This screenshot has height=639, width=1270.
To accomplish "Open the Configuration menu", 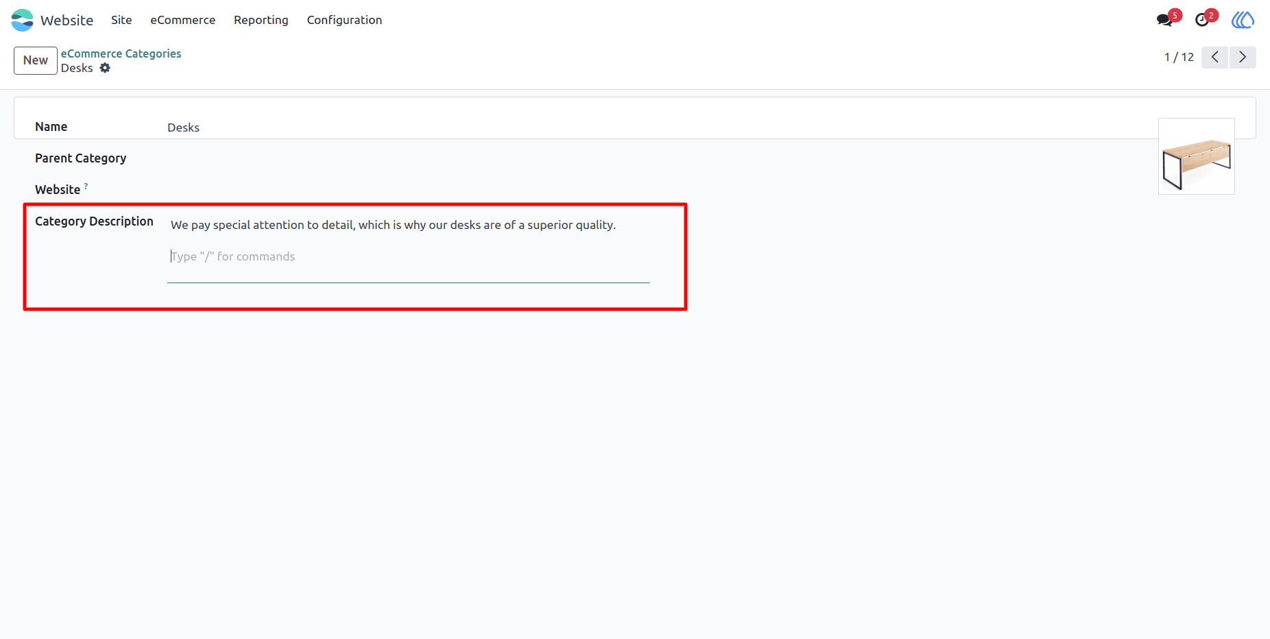I will click(344, 20).
